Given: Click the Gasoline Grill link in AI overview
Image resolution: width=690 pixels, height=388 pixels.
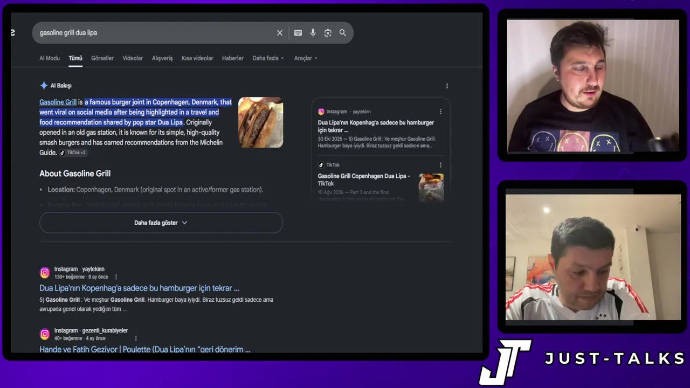Looking at the screenshot, I should 58,102.
